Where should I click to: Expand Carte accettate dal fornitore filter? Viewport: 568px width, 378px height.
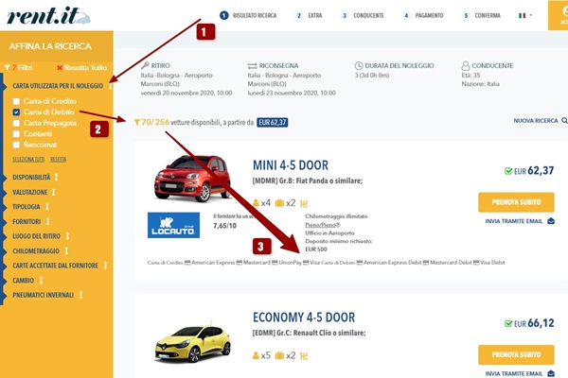(59, 266)
